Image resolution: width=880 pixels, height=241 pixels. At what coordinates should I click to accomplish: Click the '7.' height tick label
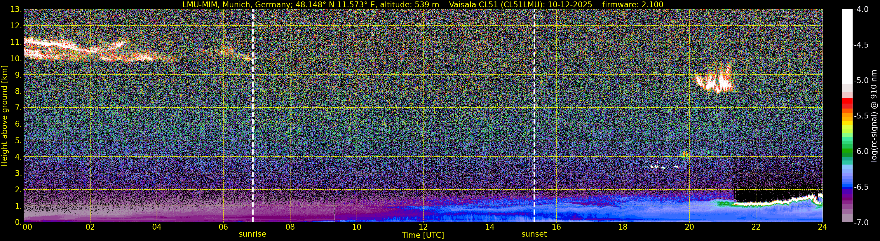(18, 108)
